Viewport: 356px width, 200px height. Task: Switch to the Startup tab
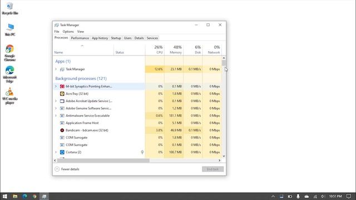(x=116, y=38)
